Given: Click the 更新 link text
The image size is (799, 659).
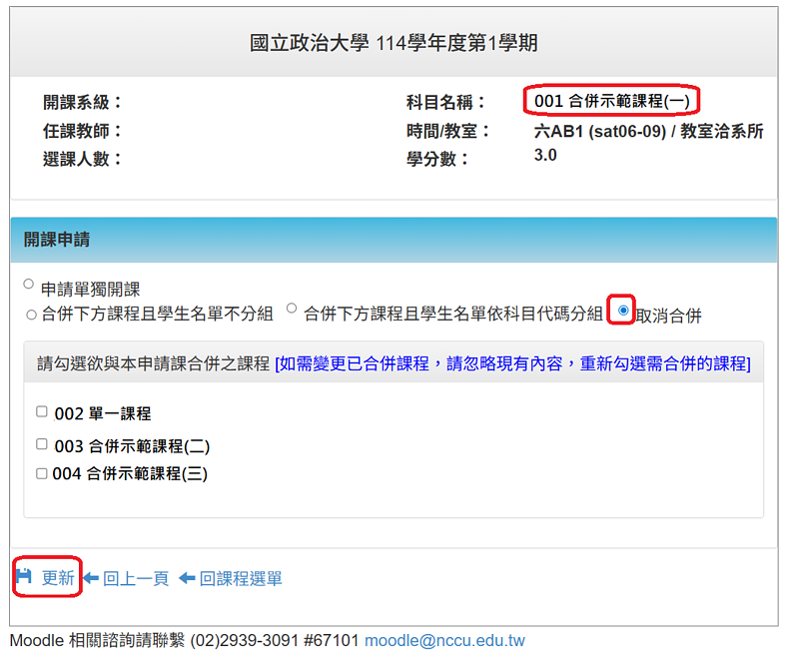Looking at the screenshot, I should pos(58,578).
